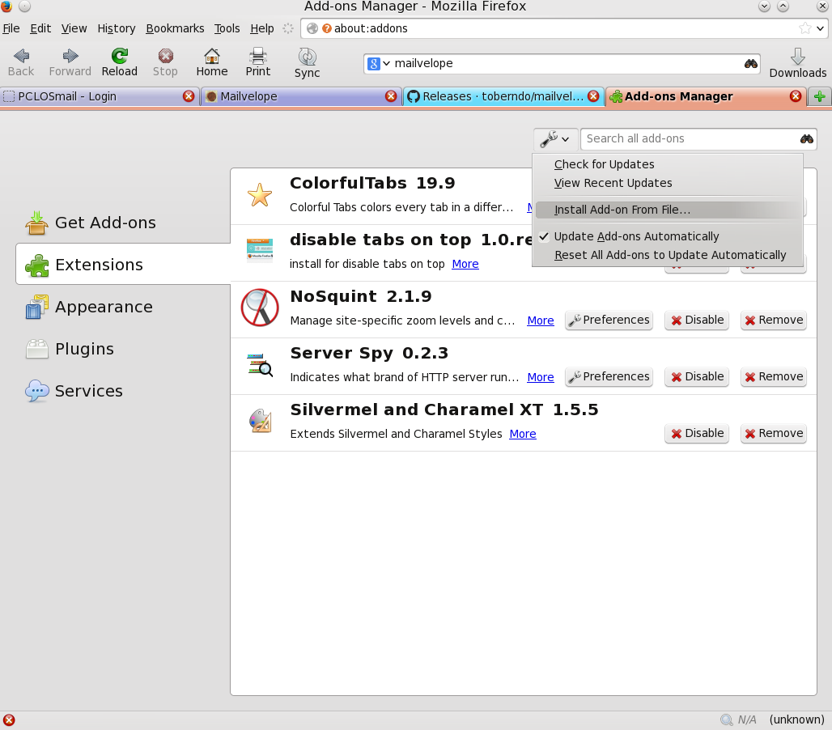Click binoculars icon in Search all add-ons
This screenshot has height=730, width=832.
pyautogui.click(x=807, y=139)
